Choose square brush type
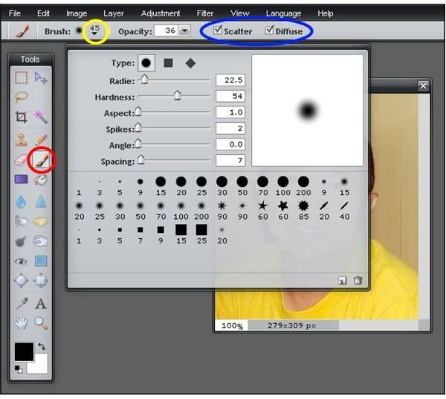 tap(169, 63)
